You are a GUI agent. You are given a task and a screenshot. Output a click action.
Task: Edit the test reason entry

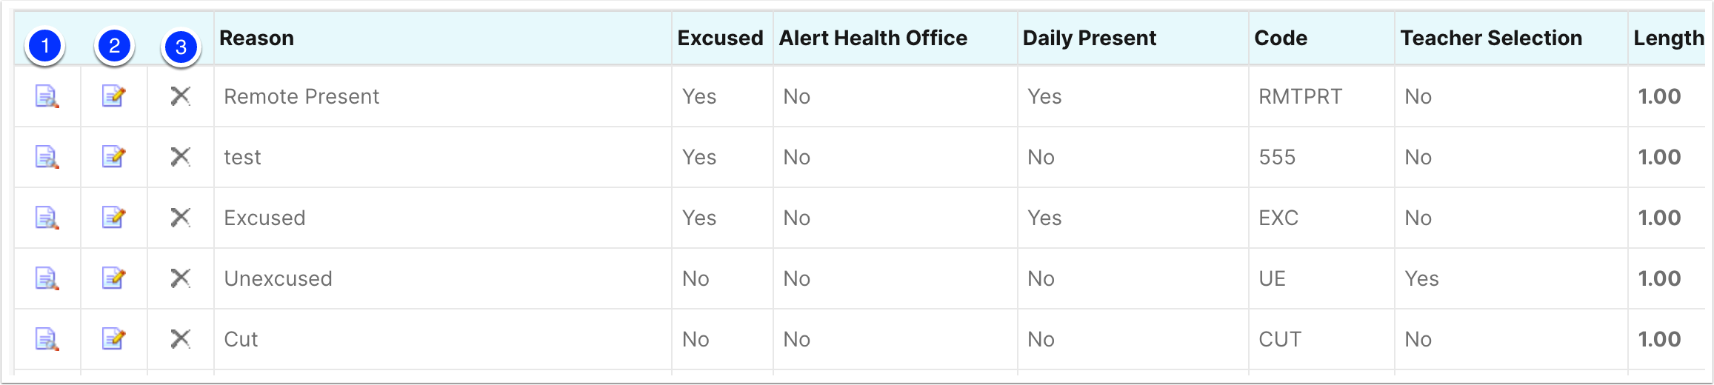(x=114, y=157)
